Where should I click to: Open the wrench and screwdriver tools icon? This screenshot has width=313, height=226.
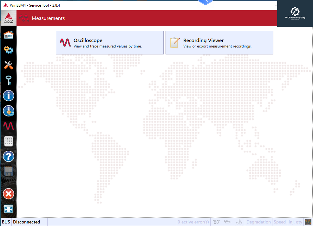point(9,65)
